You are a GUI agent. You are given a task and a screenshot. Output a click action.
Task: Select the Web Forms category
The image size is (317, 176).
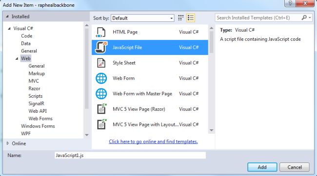[40, 119]
